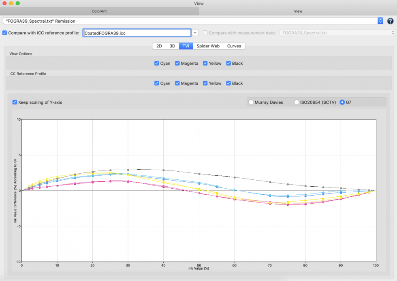397x281 pixels.
Task: Switch to the ColorAnt window tab
Action: [99, 11]
